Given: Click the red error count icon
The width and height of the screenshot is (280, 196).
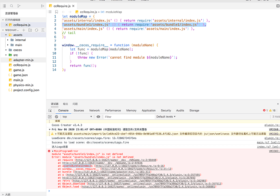Looking at the screenshot, I should (x=264, y=111).
